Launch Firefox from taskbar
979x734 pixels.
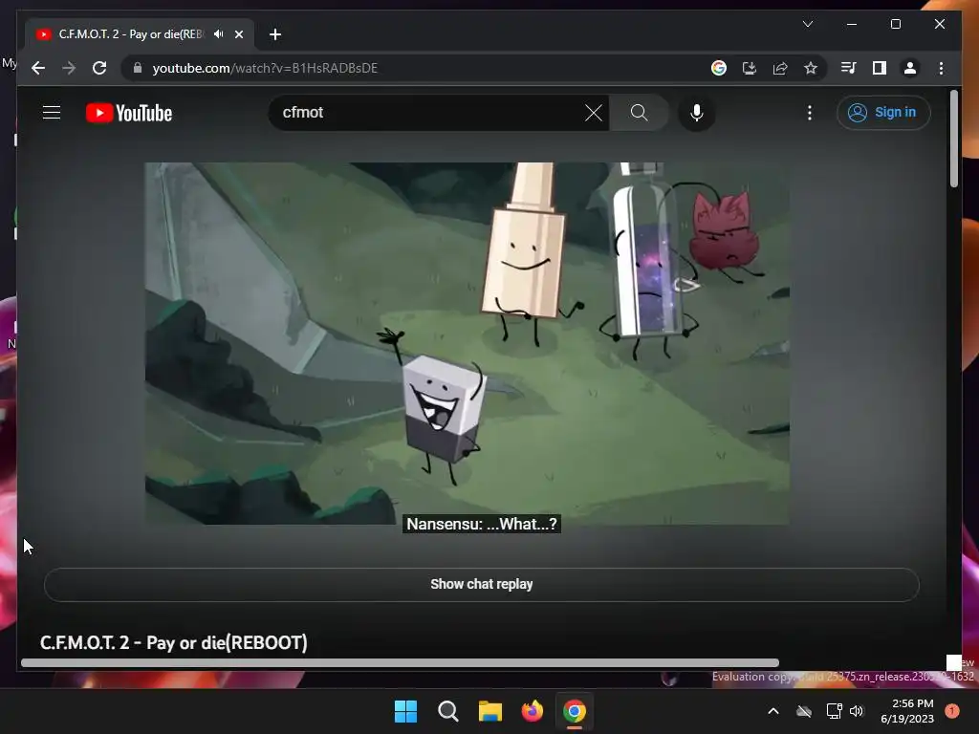coord(532,711)
